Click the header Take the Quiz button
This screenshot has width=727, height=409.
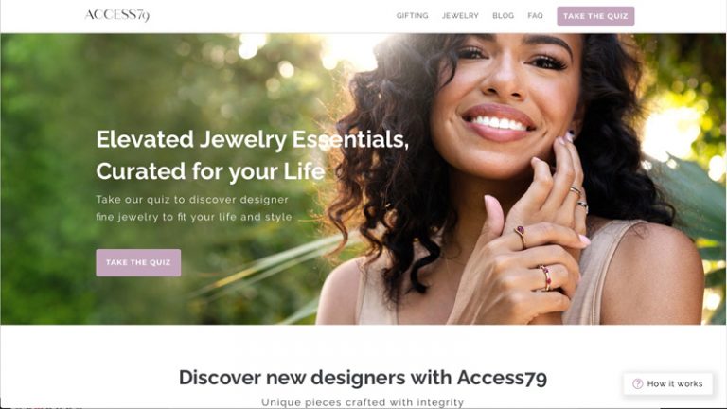595,16
